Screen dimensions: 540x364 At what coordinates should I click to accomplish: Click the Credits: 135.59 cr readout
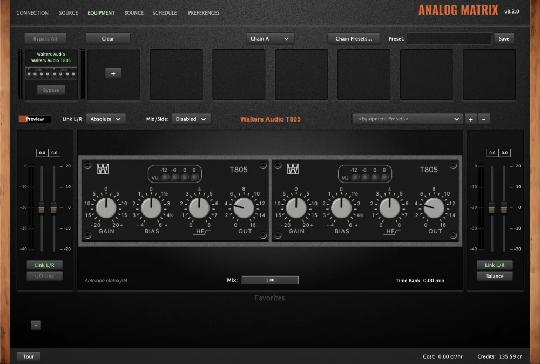point(500,357)
